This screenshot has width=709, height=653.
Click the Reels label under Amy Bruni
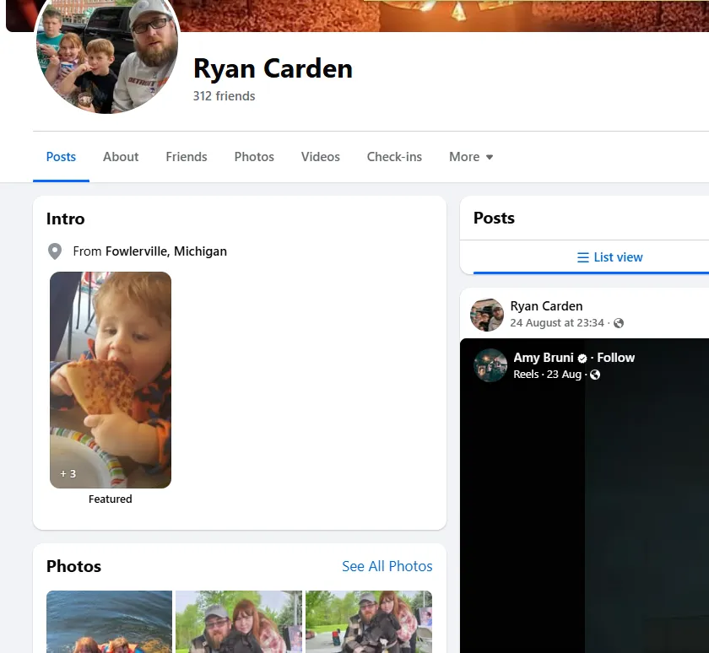point(526,375)
